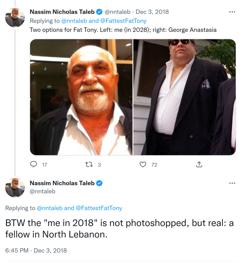Like the tweet with heart icon
The width and height of the screenshot is (240, 264).
coord(143,164)
